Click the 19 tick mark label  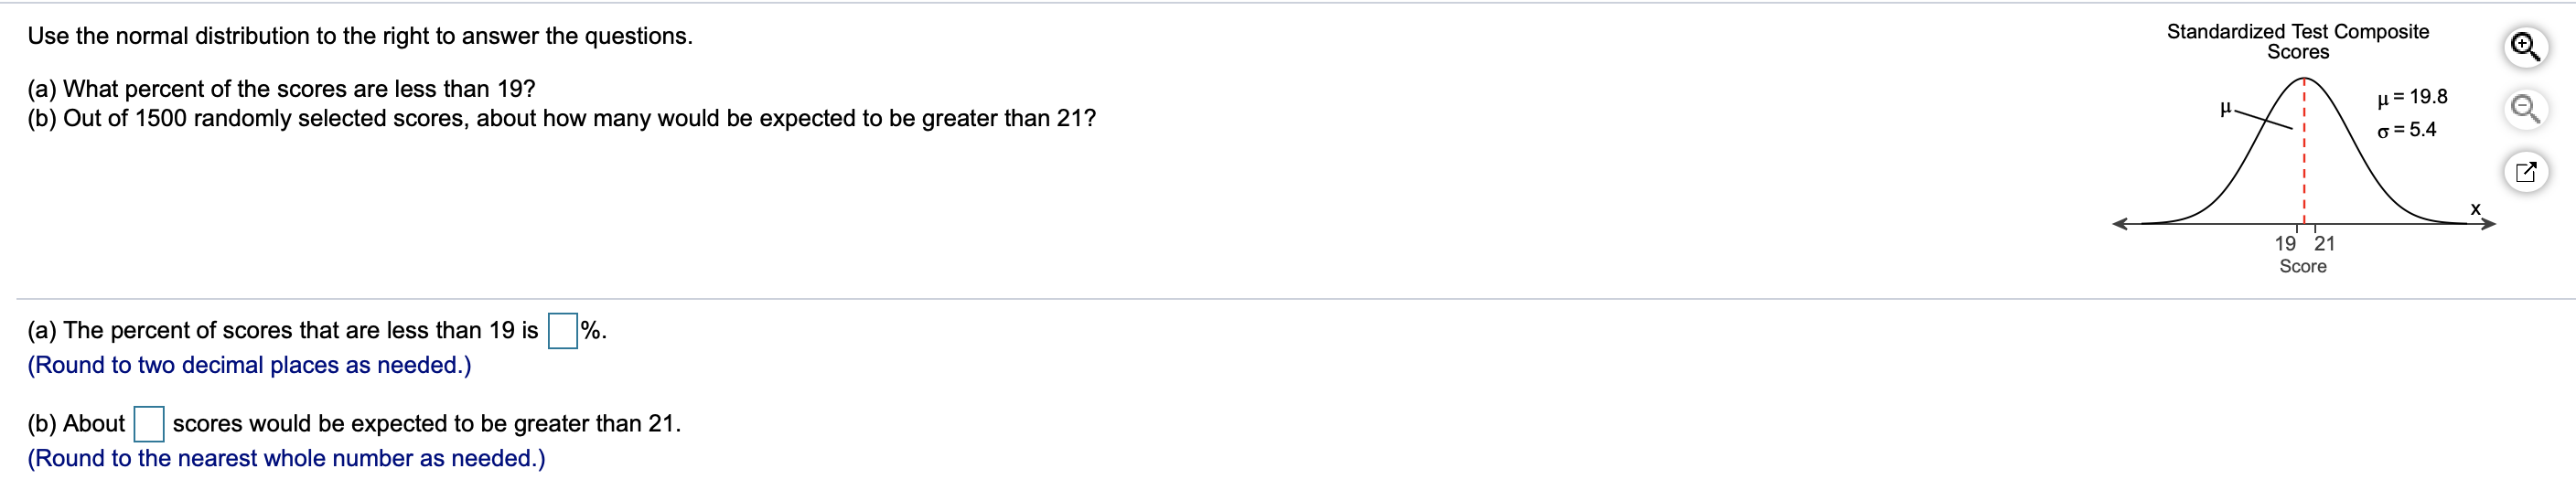pos(2285,243)
